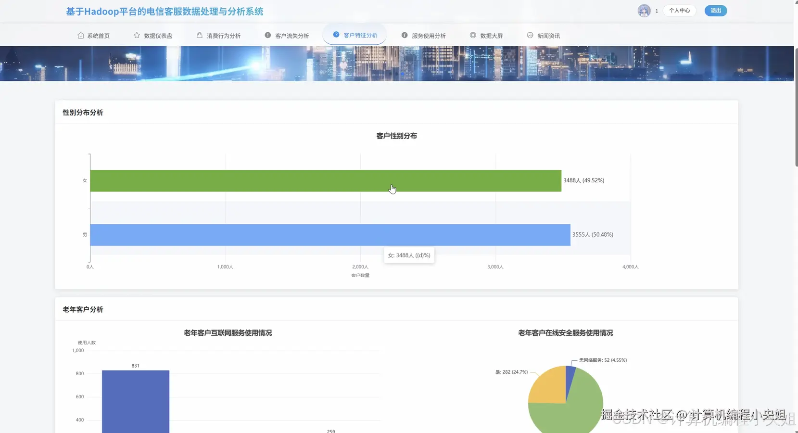Click the x-axis name 客户数量

[x=360, y=275]
